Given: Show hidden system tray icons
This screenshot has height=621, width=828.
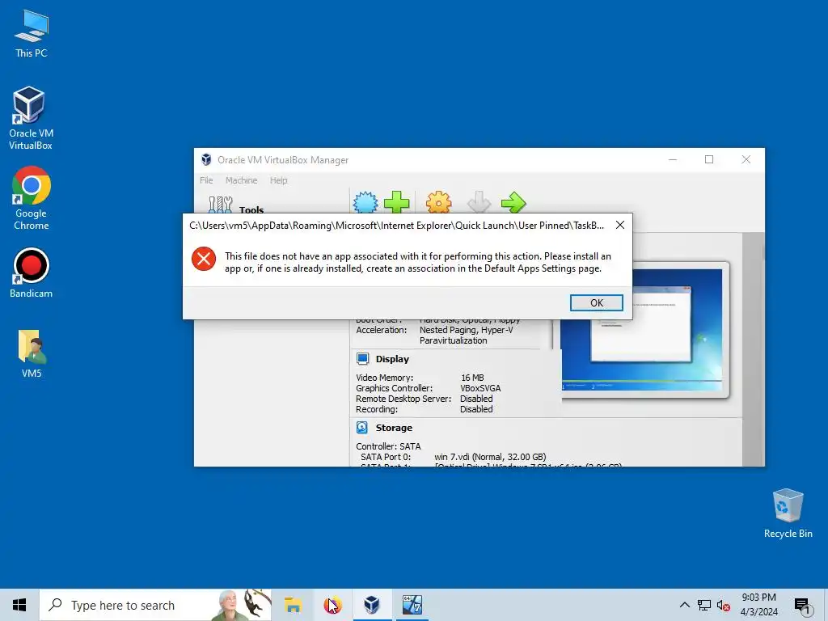Looking at the screenshot, I should pos(684,605).
